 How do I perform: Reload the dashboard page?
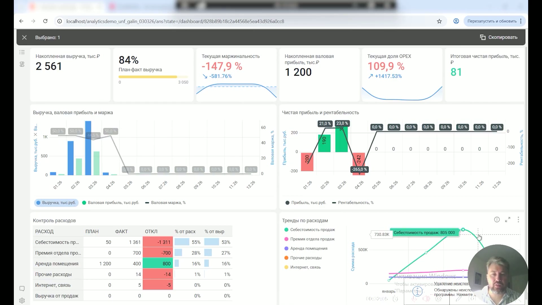pos(45,21)
